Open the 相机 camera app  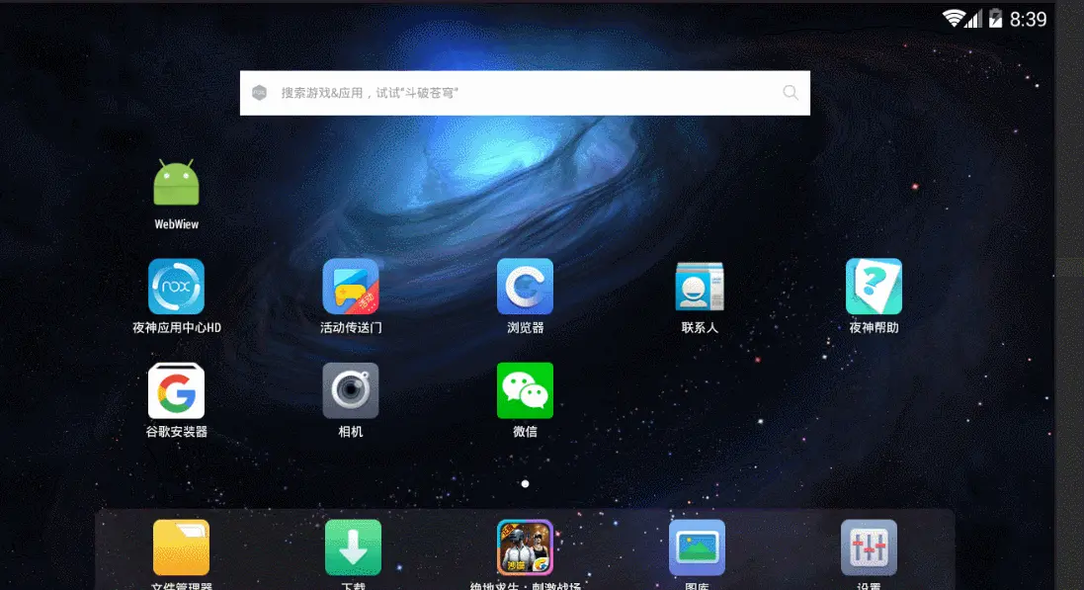[x=351, y=390]
